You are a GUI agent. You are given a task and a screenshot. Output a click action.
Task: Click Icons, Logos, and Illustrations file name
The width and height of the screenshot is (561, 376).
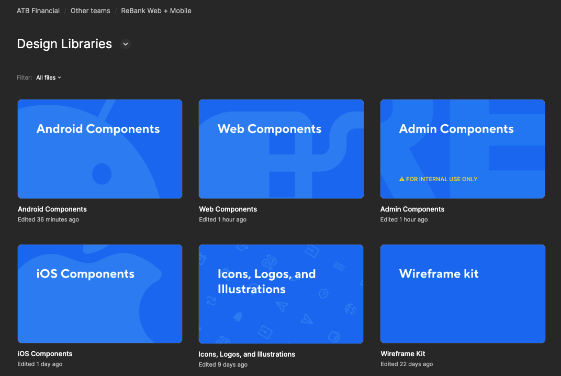click(247, 354)
